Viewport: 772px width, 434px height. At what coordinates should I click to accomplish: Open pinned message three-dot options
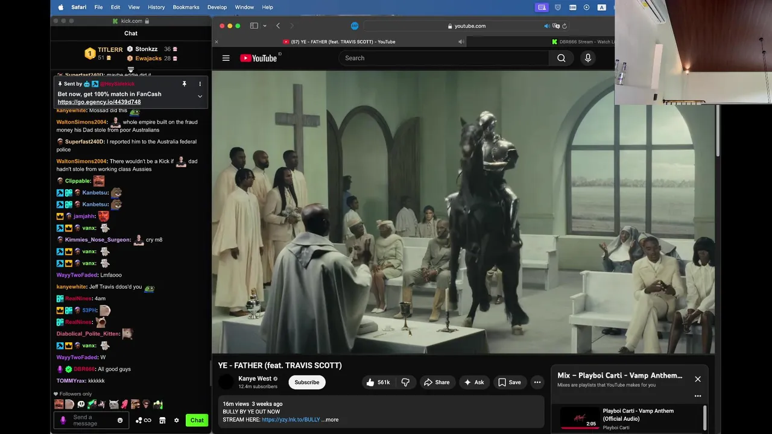pyautogui.click(x=200, y=84)
